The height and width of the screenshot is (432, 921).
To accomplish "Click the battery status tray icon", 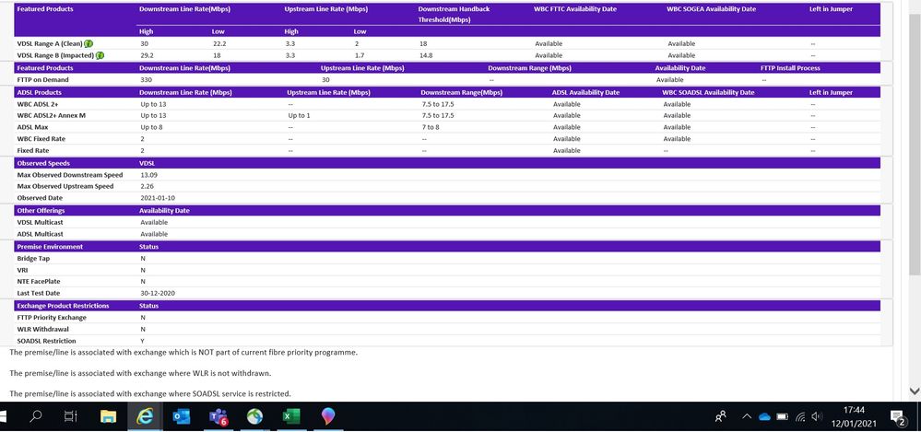I will tap(782, 416).
